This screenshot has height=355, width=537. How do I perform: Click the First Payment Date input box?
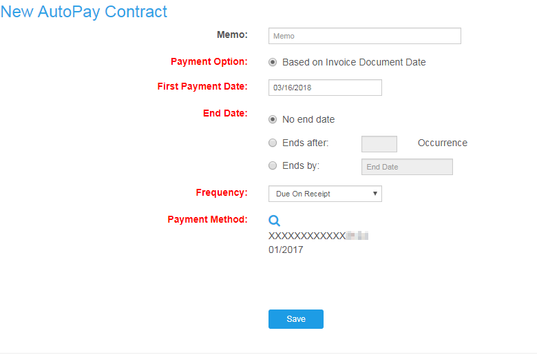[325, 88]
